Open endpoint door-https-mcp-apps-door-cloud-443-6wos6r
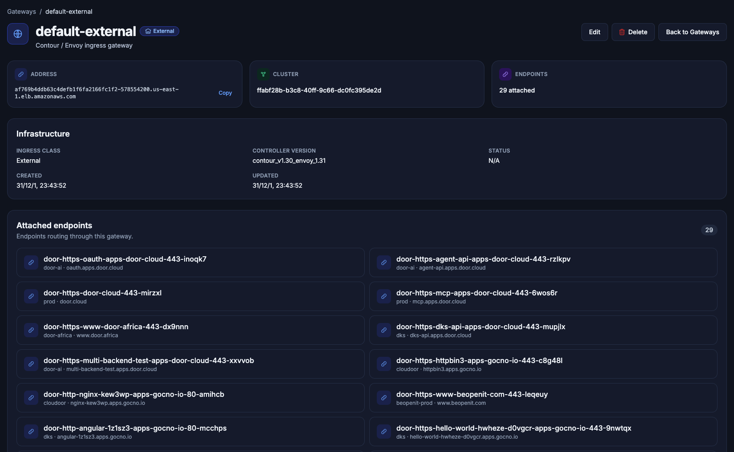Image resolution: width=734 pixels, height=452 pixels. [543, 296]
